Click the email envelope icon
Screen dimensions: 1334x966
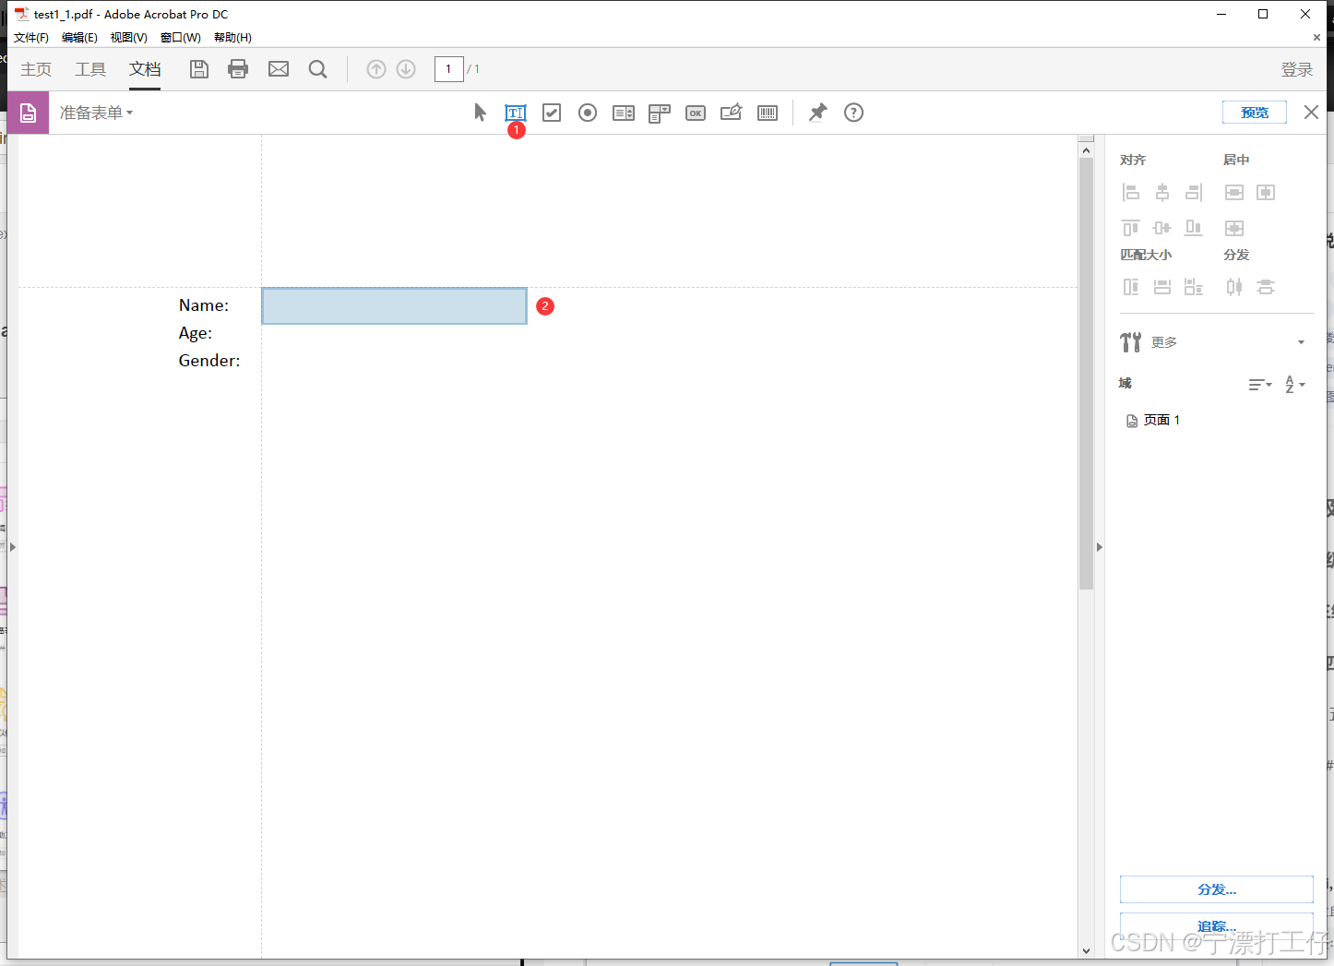[x=279, y=69]
